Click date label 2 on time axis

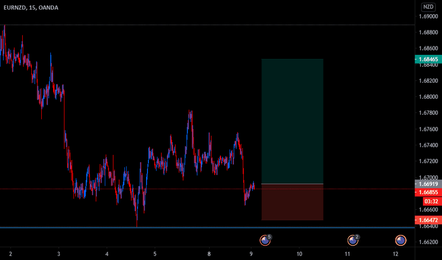[x=11, y=254]
